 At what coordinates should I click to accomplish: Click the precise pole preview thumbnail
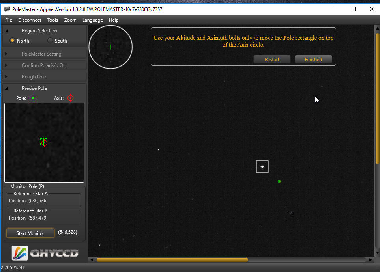point(44,142)
